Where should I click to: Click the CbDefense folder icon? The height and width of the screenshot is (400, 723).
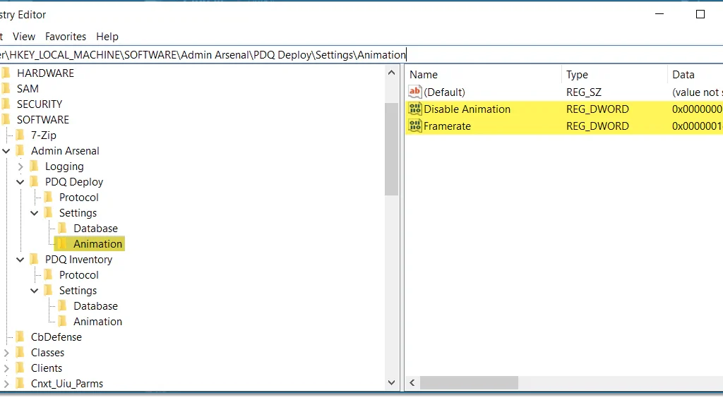coord(20,337)
